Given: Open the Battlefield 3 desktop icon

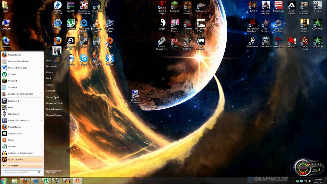Looking at the screenshot, I should [266, 42].
